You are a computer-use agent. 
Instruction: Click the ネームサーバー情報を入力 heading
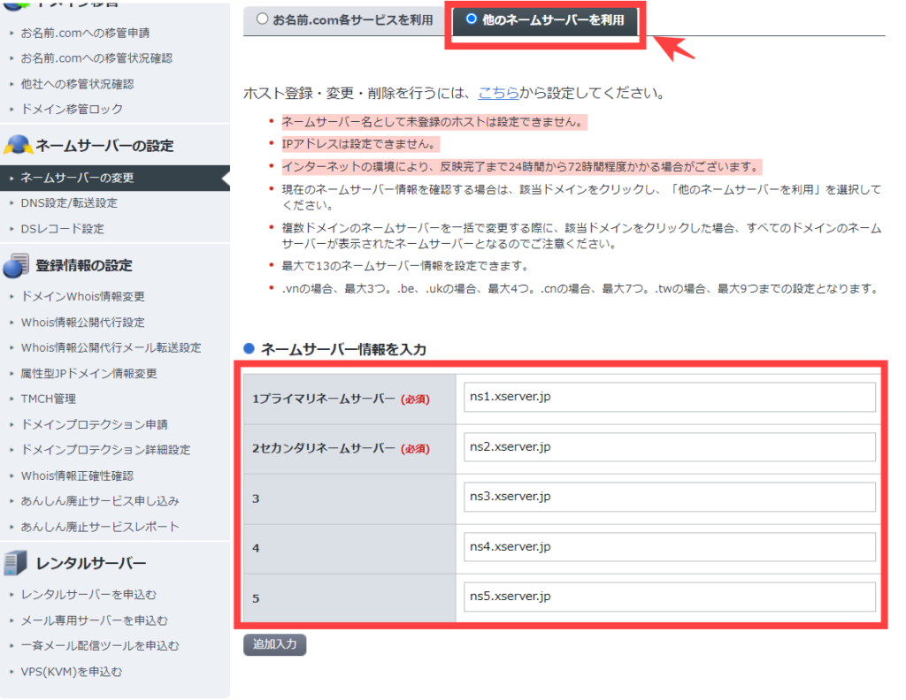(343, 349)
